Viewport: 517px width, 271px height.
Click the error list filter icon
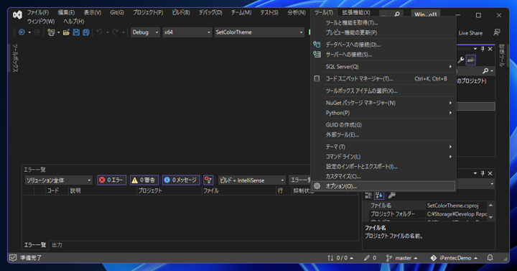click(208, 180)
